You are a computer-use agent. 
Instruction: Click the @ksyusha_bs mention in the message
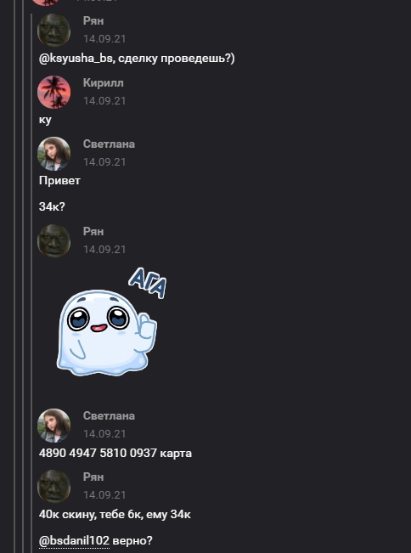(76, 59)
